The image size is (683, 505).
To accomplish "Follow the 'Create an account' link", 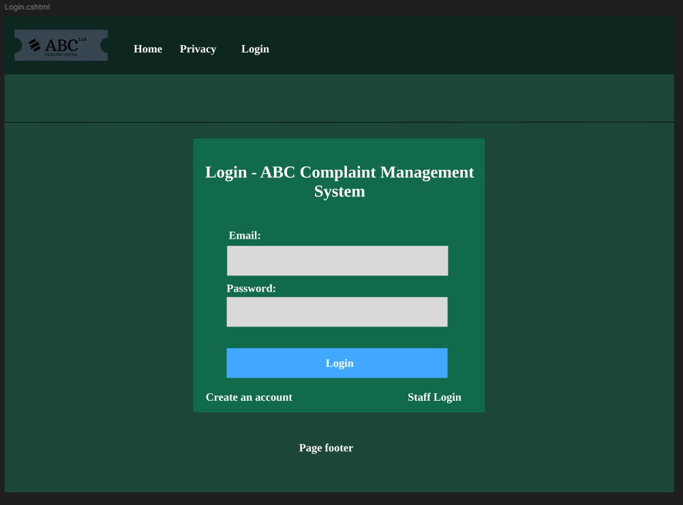I will pos(249,397).
